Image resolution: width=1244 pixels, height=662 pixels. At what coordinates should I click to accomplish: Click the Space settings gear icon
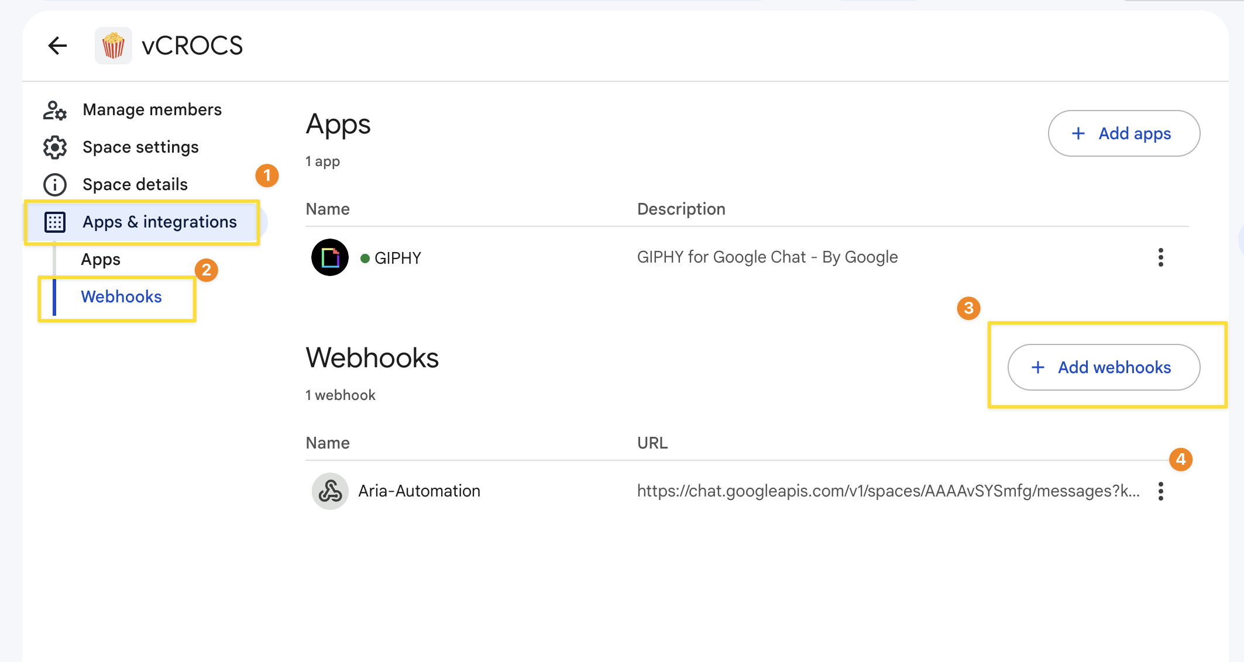[x=55, y=147]
